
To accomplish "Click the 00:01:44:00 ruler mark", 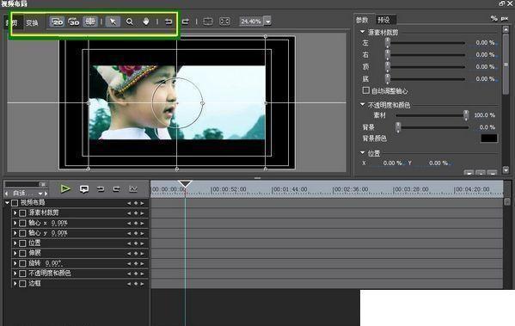I will pos(290,189).
